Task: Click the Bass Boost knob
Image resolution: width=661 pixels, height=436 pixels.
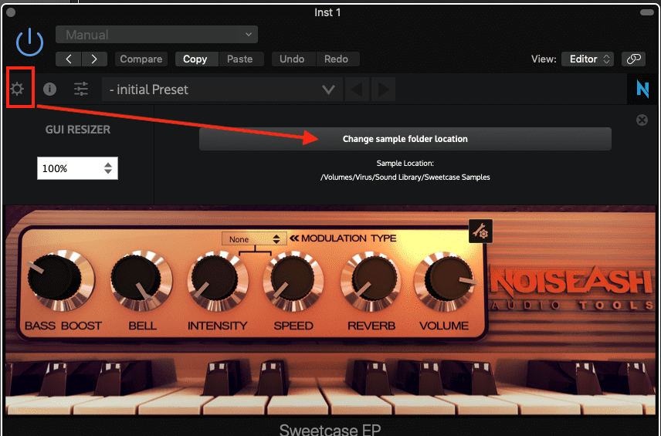Action: pos(61,280)
